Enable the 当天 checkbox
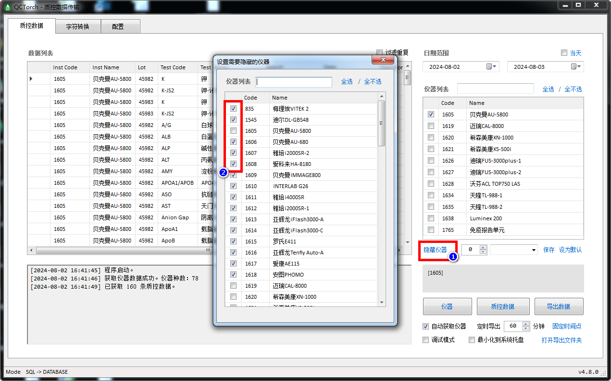Screen dimensions: 611x381 (x=564, y=53)
